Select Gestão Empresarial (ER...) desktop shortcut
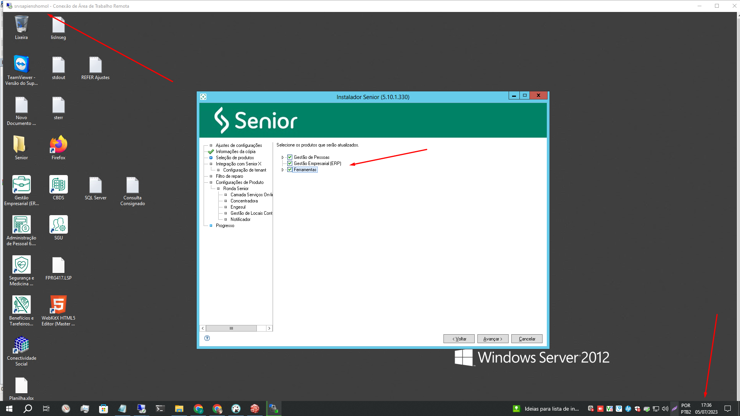The height and width of the screenshot is (416, 740). click(21, 190)
